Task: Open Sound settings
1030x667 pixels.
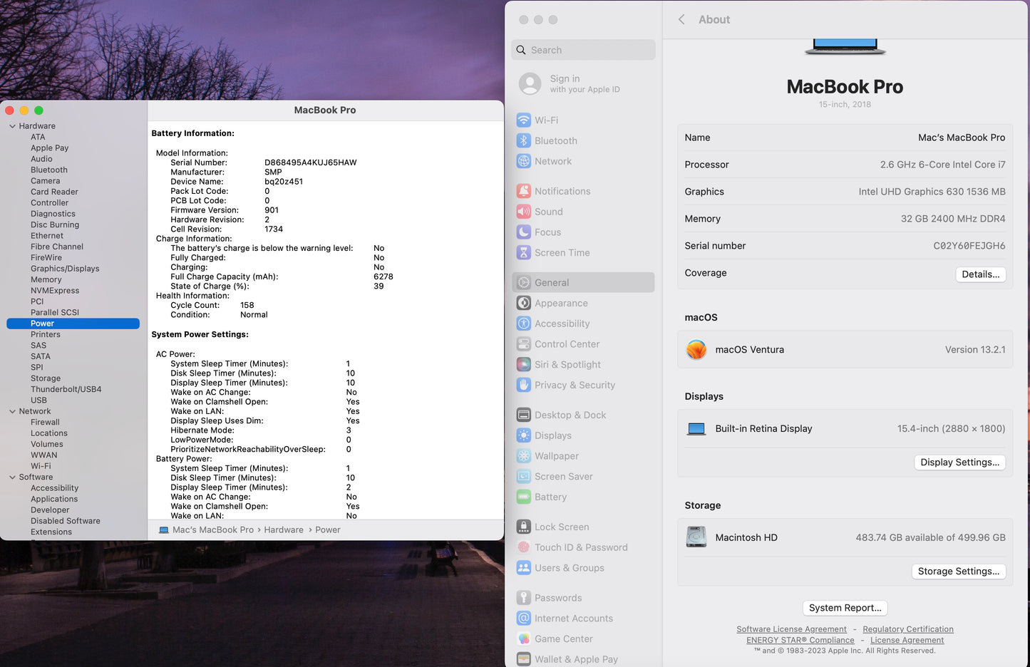Action: coord(525,212)
